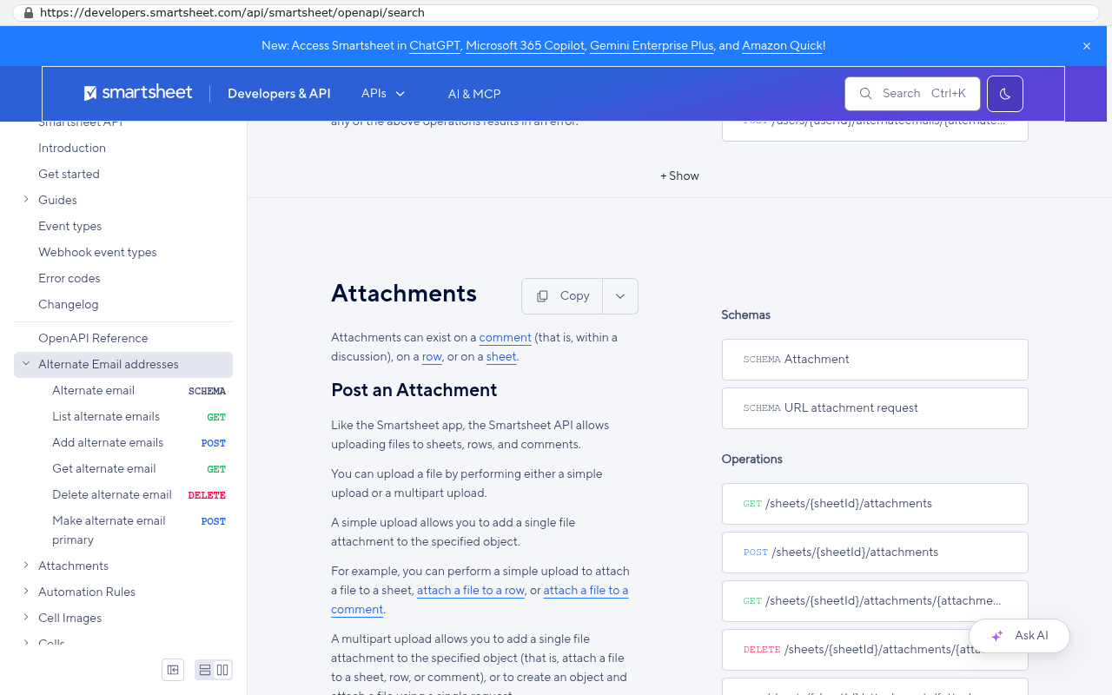Open Developers & API home link

click(279, 94)
